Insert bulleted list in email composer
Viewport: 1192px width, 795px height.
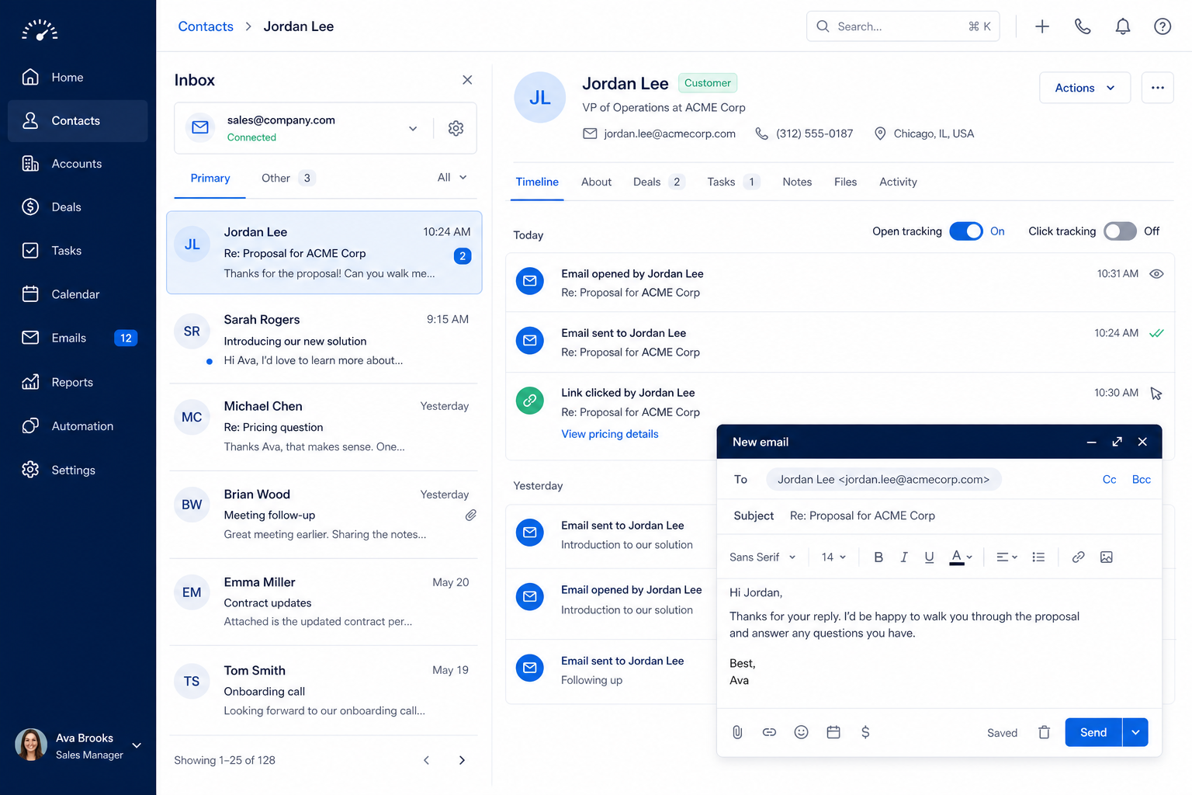(x=1038, y=557)
